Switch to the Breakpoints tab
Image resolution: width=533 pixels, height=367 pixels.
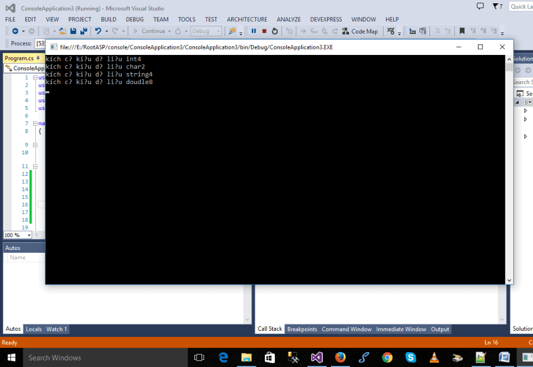pos(302,329)
